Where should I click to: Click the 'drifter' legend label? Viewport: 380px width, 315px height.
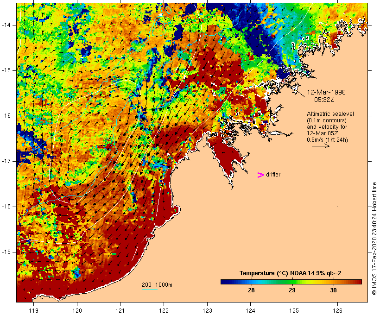[x=273, y=175]
